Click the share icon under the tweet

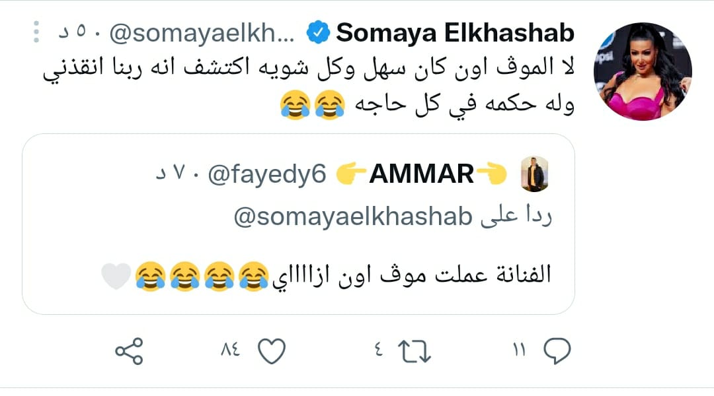(129, 350)
